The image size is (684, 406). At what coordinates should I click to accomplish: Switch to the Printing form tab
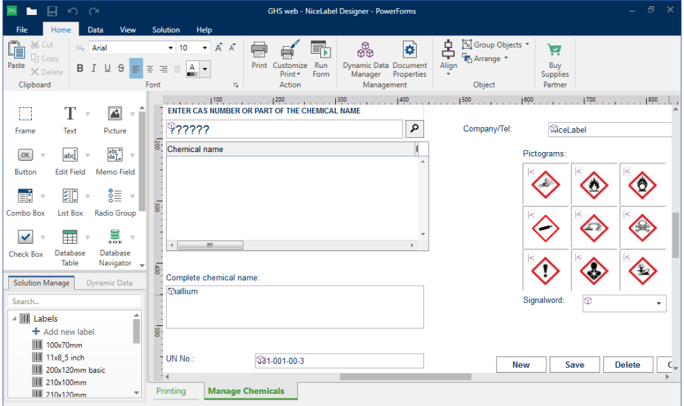171,390
